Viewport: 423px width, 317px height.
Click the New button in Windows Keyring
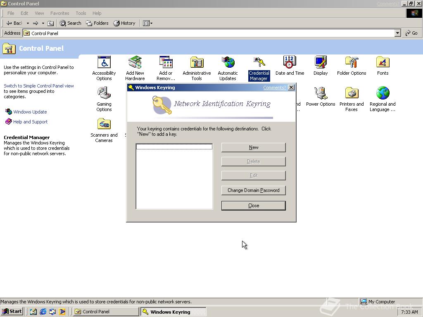254,147
